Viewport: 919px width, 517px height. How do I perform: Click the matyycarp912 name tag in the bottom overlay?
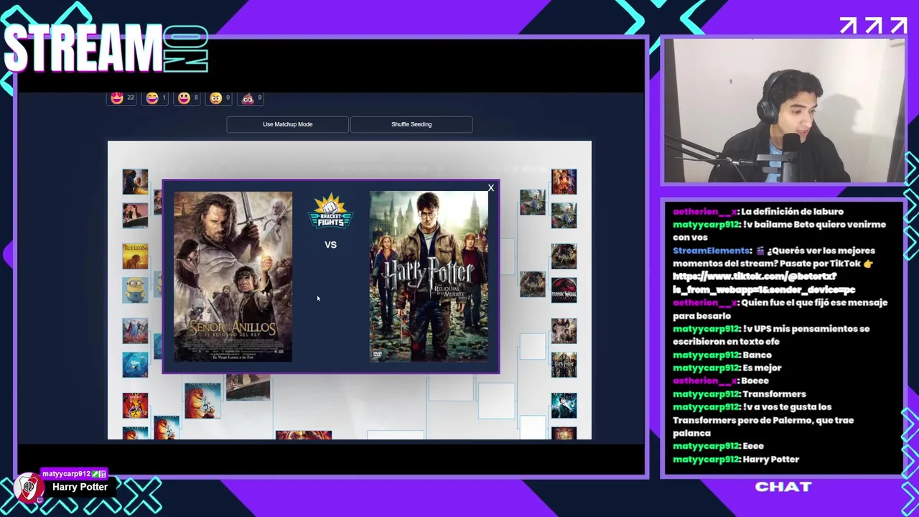click(x=75, y=474)
